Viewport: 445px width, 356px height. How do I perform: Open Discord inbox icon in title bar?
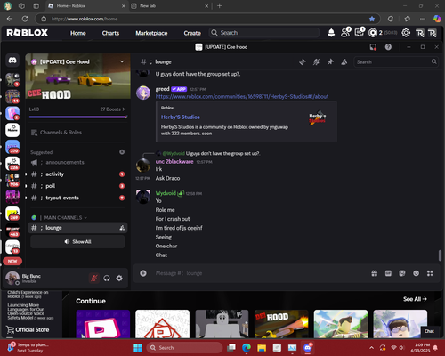(x=373, y=47)
